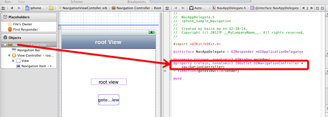
Task: Click the Objects cube icon
Action: [x=6, y=38]
